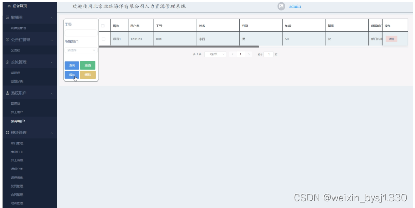Click the 年龄 column header

(x=304, y=26)
